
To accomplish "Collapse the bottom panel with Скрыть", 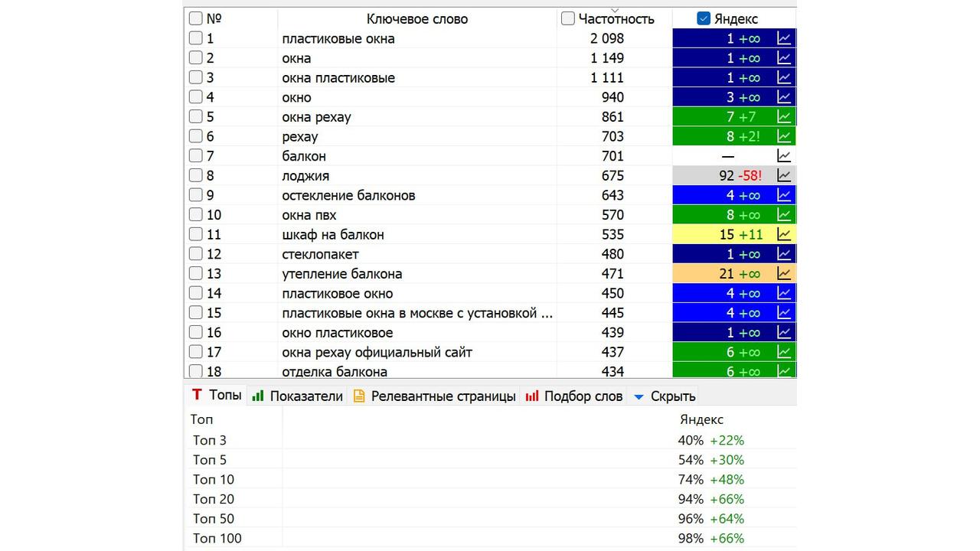I will click(x=663, y=396).
